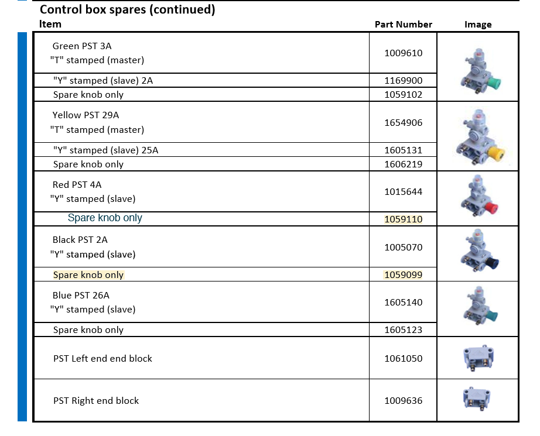This screenshot has height=436, width=540.
Task: Click 'Yellow PST 29A' item text
Action: point(86,115)
